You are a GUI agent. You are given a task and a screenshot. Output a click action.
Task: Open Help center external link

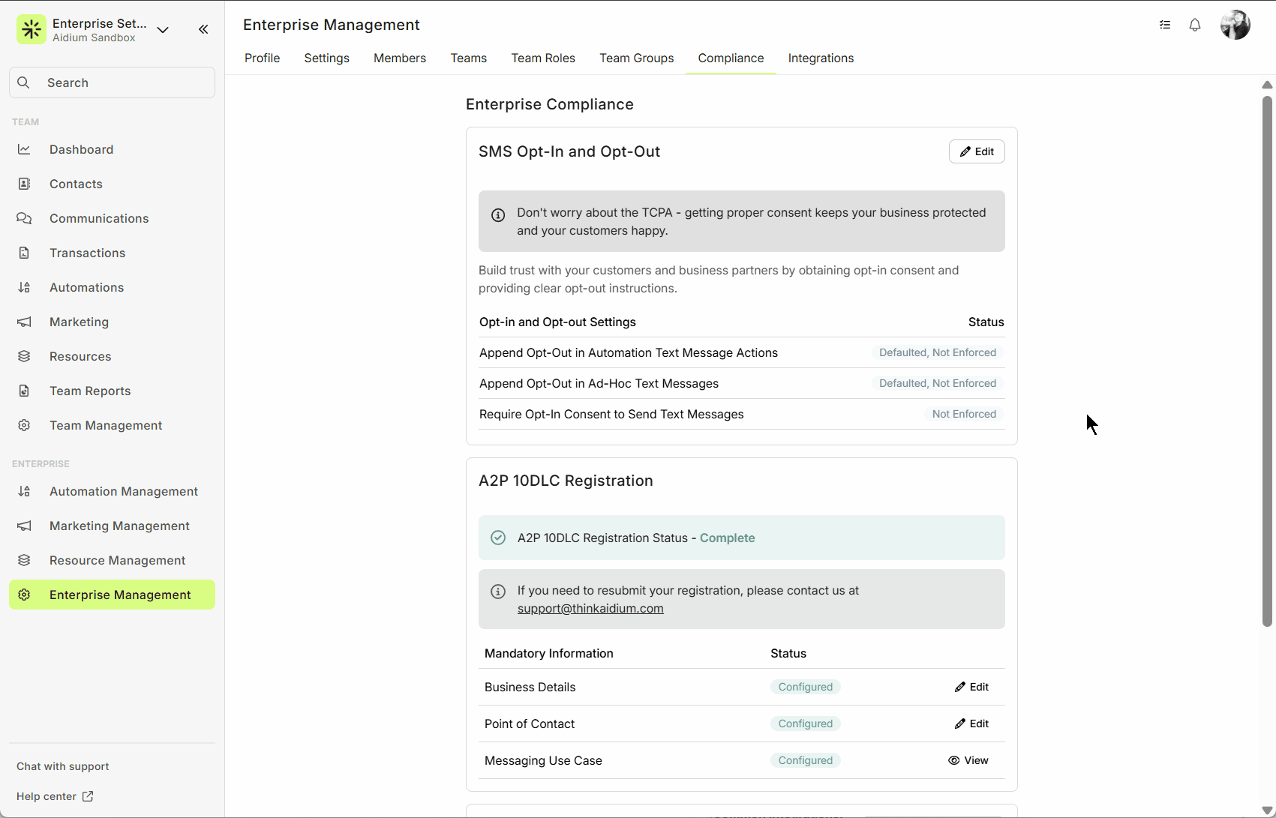[55, 796]
